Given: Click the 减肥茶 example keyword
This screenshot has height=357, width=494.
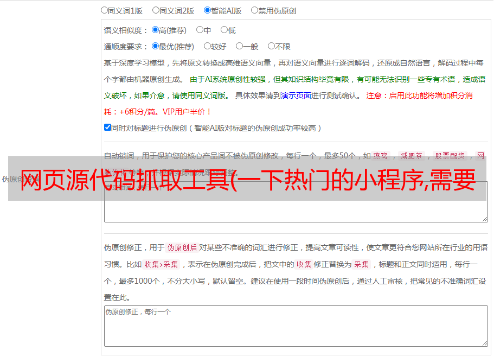Looking at the screenshot, I should pos(412,156).
